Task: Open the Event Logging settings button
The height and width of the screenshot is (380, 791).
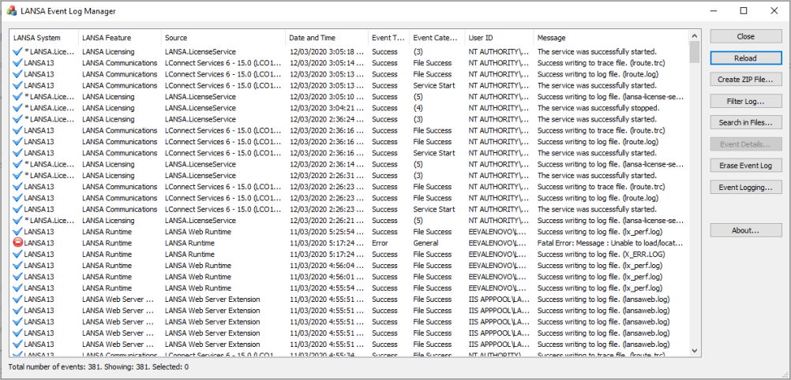Action: (745, 188)
